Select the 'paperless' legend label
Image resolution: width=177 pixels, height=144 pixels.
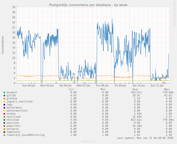pyautogui.click(x=13, y=126)
